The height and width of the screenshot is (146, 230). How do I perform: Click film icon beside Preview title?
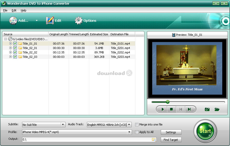(x=174, y=35)
